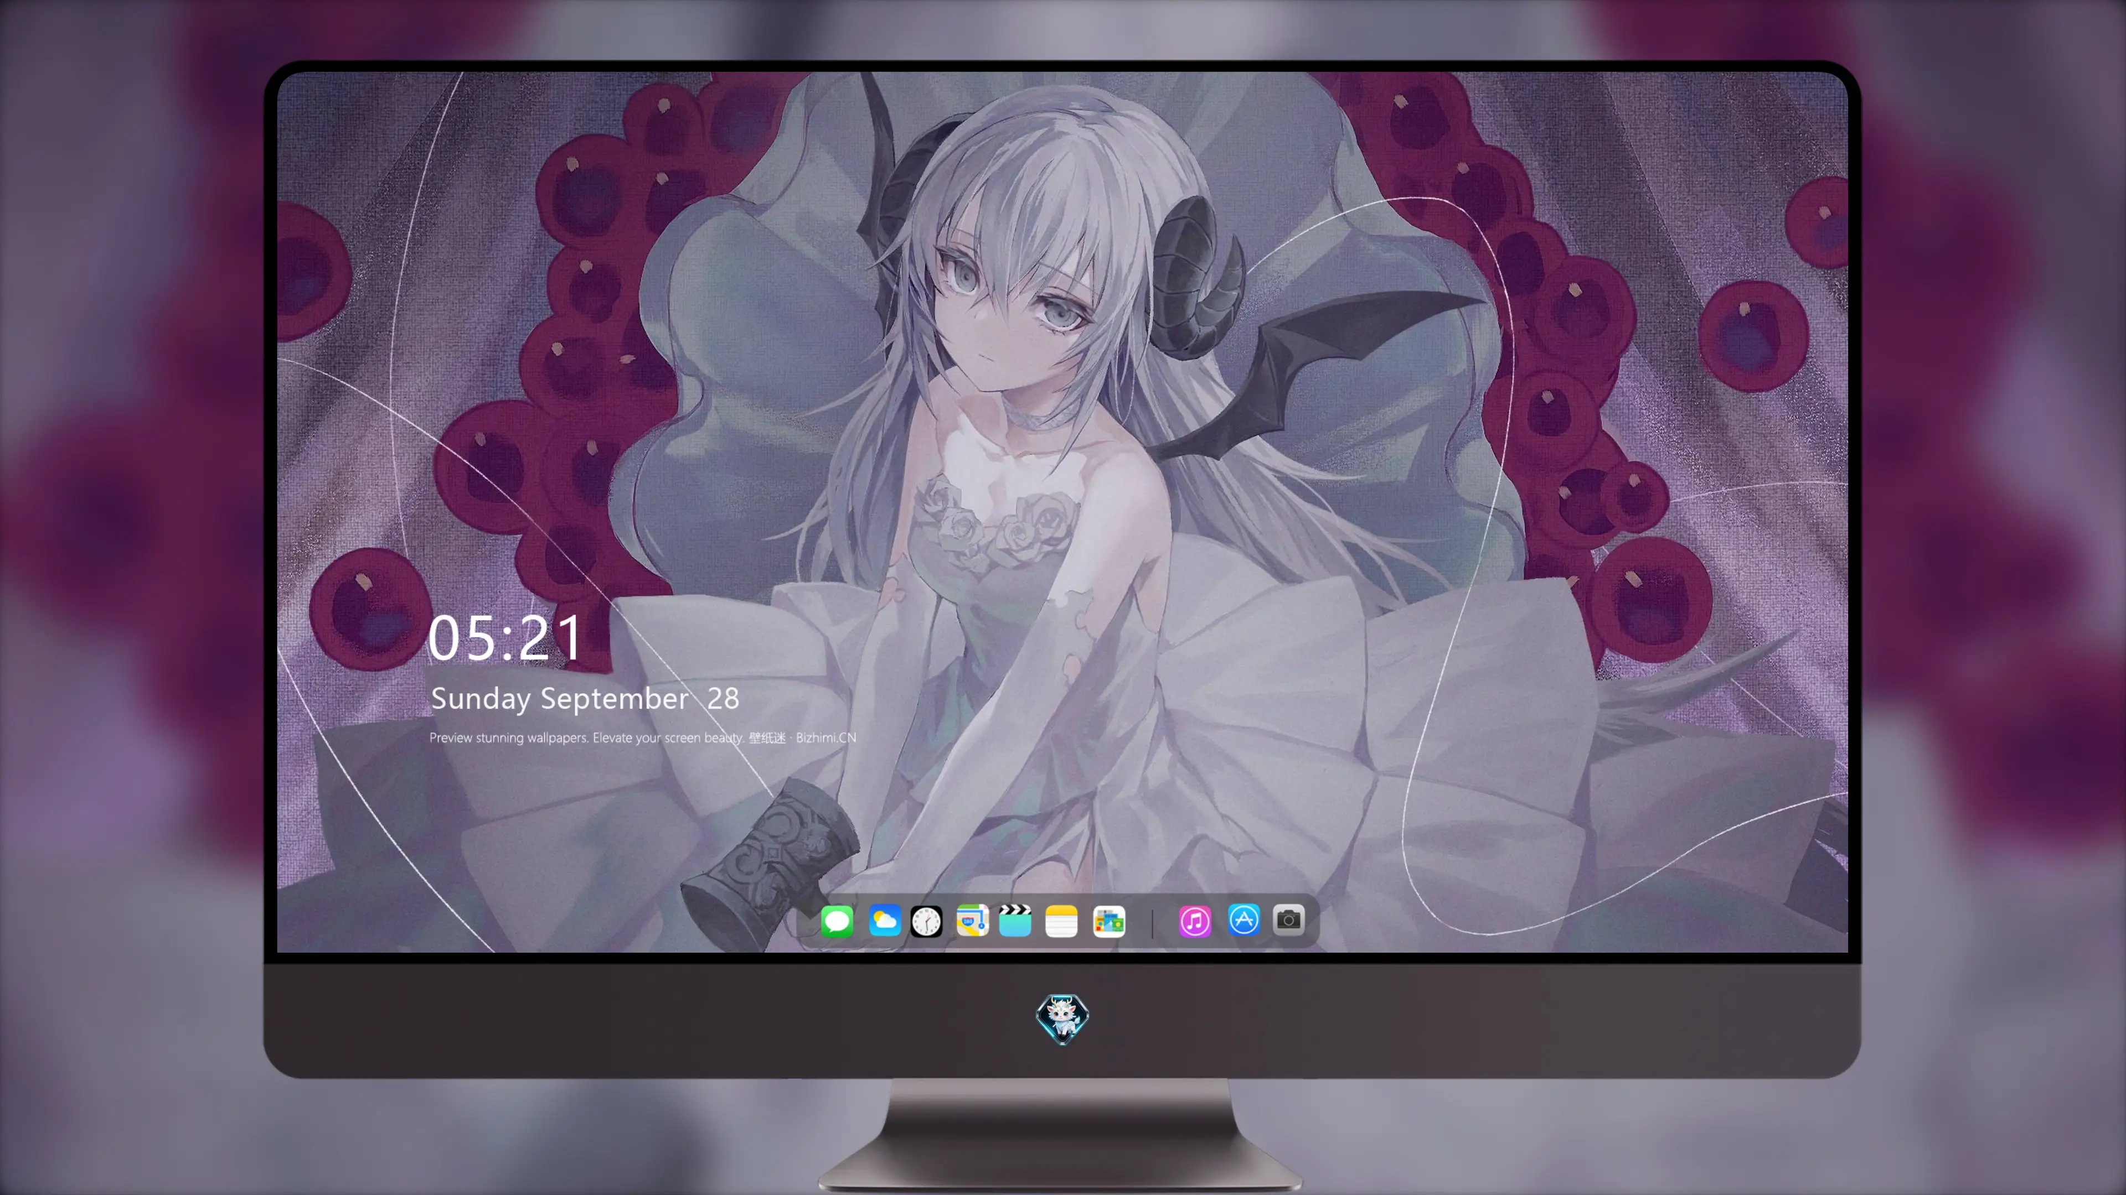
Task: Open the Weather app in the dock
Action: 884,921
